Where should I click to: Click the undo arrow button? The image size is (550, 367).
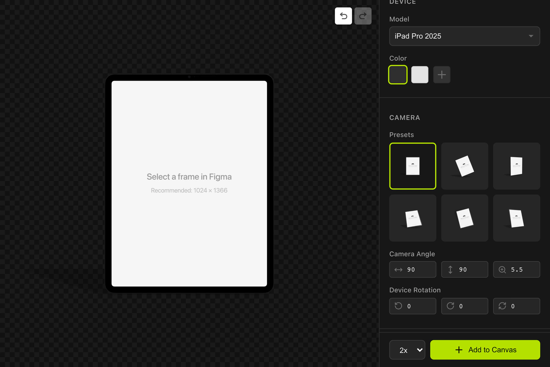pos(343,16)
